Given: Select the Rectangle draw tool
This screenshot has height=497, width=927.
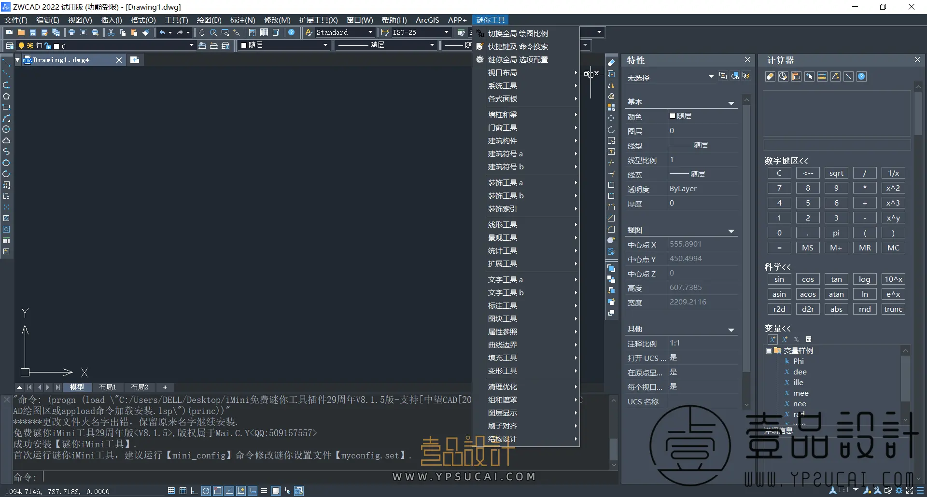Looking at the screenshot, I should click(x=6, y=107).
